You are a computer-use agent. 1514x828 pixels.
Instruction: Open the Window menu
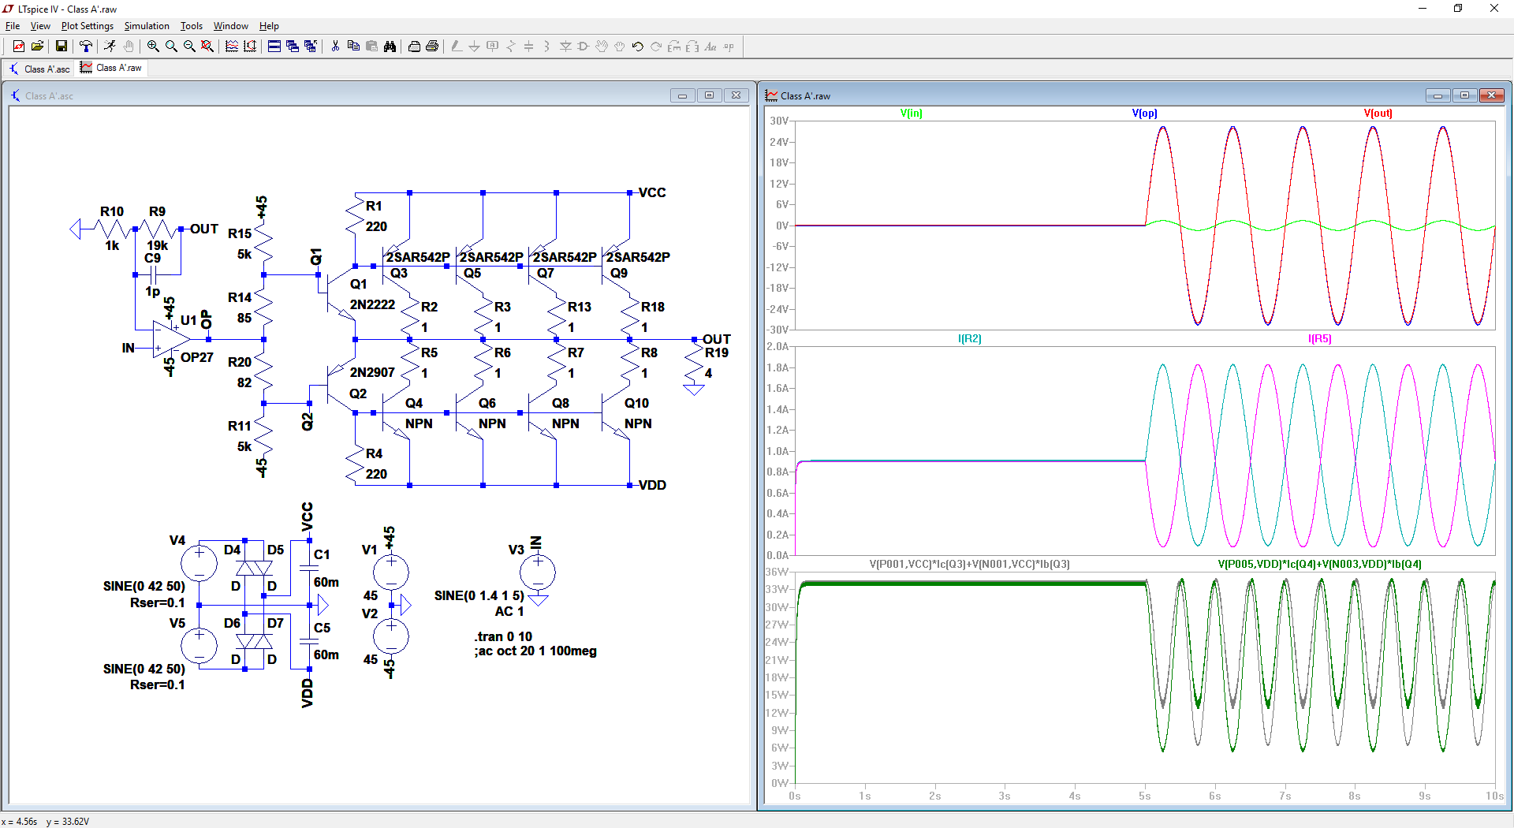click(x=231, y=26)
